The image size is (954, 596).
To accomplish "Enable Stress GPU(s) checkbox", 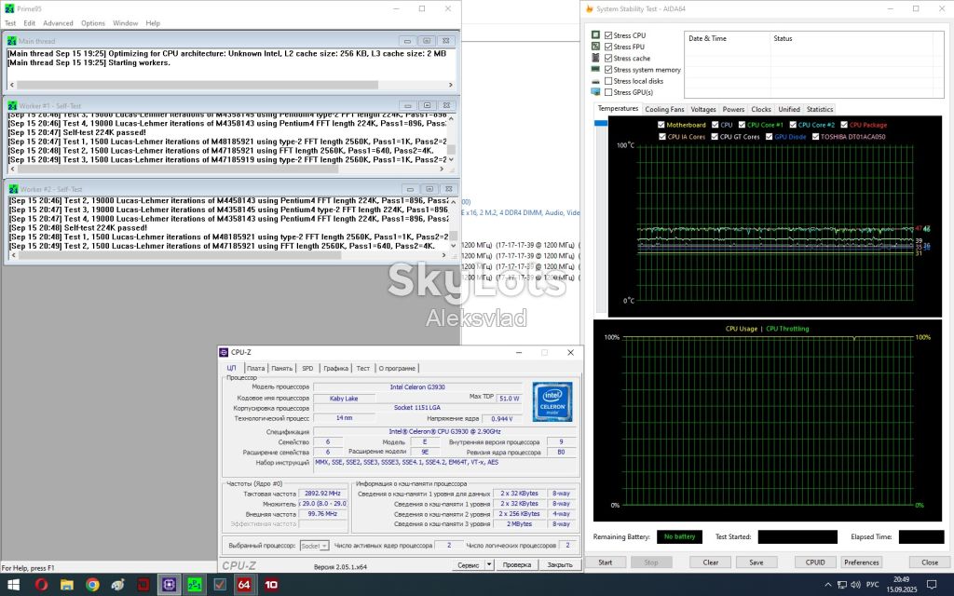I will click(608, 92).
